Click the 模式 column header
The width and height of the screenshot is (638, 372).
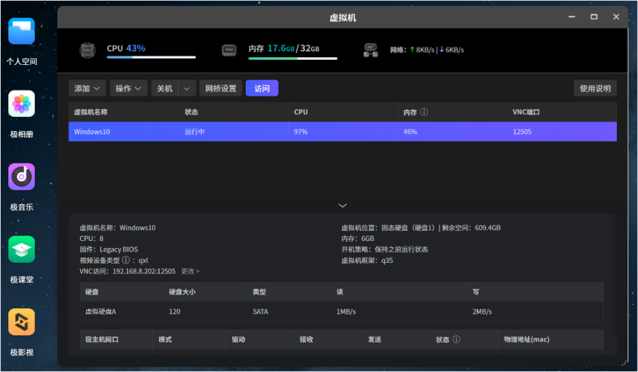(x=165, y=339)
